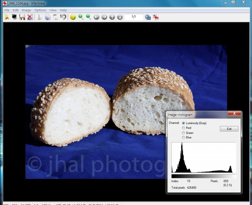Open the Options menu

tap(40, 10)
